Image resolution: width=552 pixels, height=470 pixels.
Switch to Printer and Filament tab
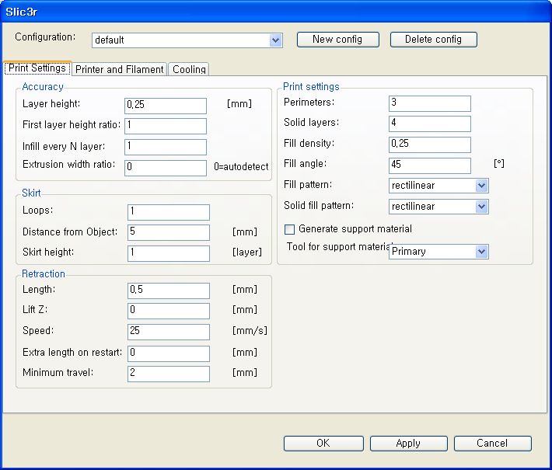point(119,69)
